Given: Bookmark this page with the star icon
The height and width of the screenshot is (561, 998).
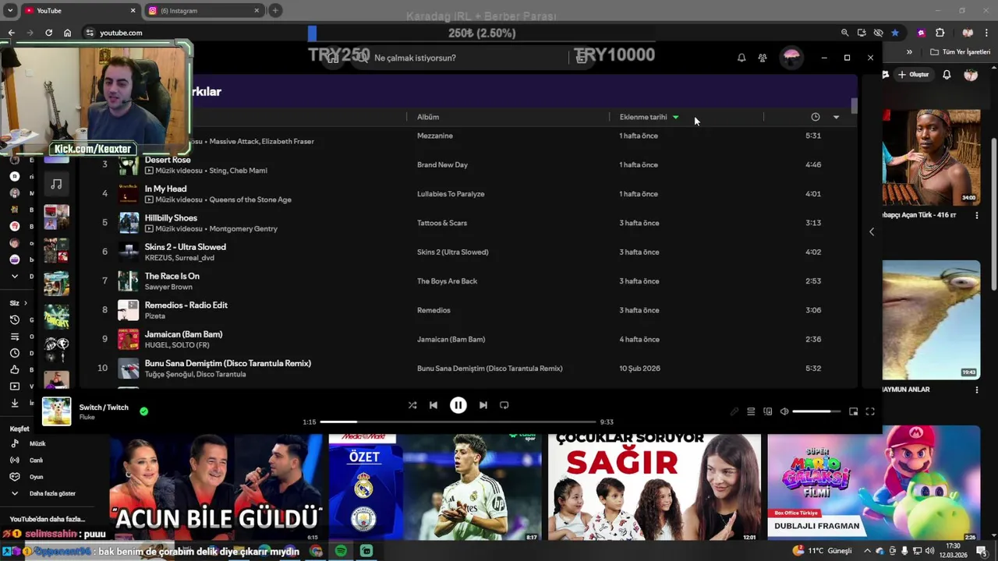Looking at the screenshot, I should click(x=895, y=33).
